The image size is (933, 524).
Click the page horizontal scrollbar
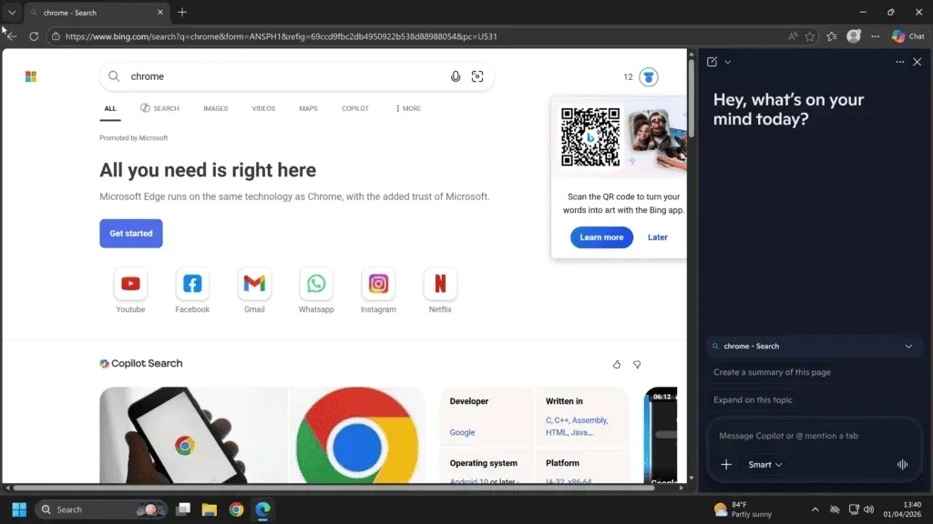(333, 488)
